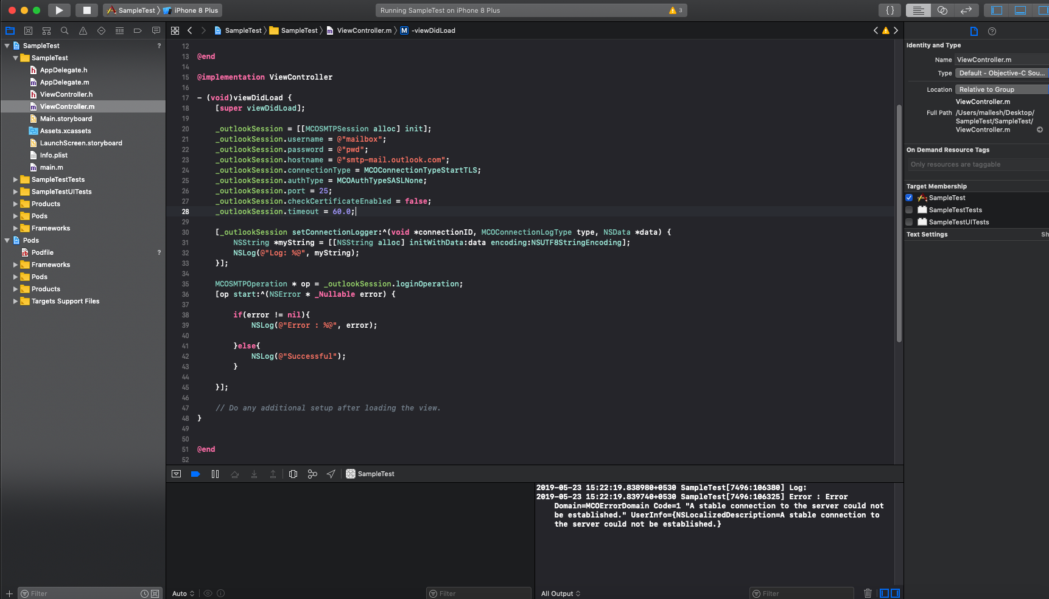Uncheck SampleTest target membership
Image resolution: width=1049 pixels, height=599 pixels.
910,198
